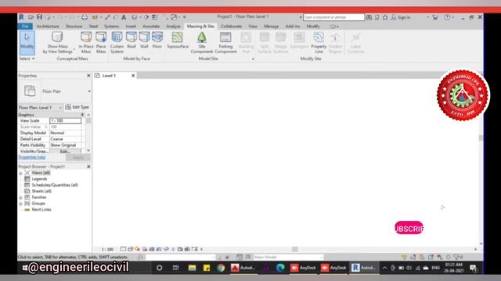Click the Display Model Normal value
The width and height of the screenshot is (501, 281).
click(65, 133)
